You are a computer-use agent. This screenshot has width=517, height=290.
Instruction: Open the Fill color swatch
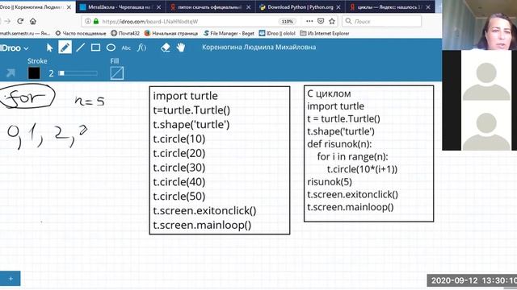click(x=116, y=73)
